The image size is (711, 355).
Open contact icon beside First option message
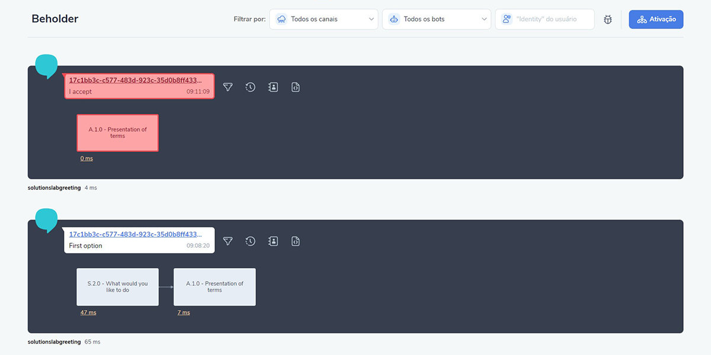coord(273,241)
